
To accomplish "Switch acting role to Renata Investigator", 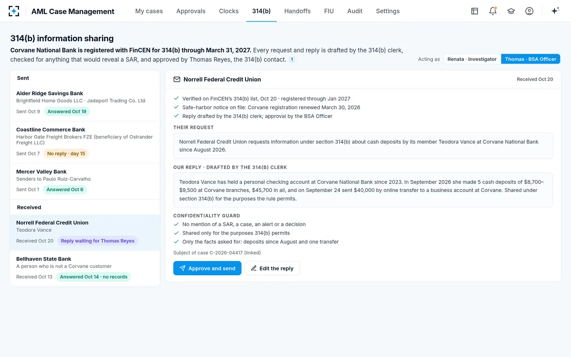I will pyautogui.click(x=472, y=59).
